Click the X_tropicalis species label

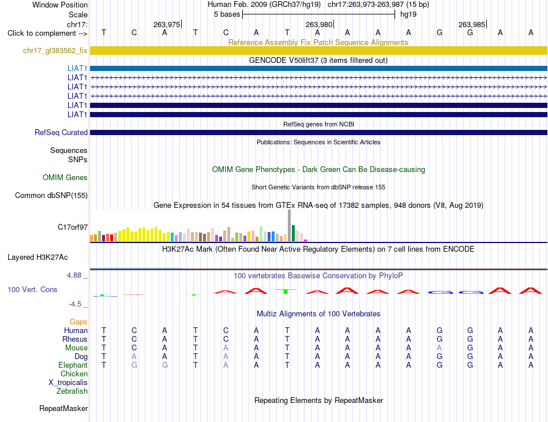pyautogui.click(x=68, y=383)
